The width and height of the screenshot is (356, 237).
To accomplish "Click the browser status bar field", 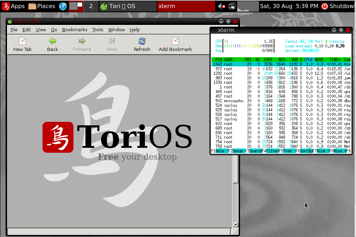I will [x=119, y=231].
